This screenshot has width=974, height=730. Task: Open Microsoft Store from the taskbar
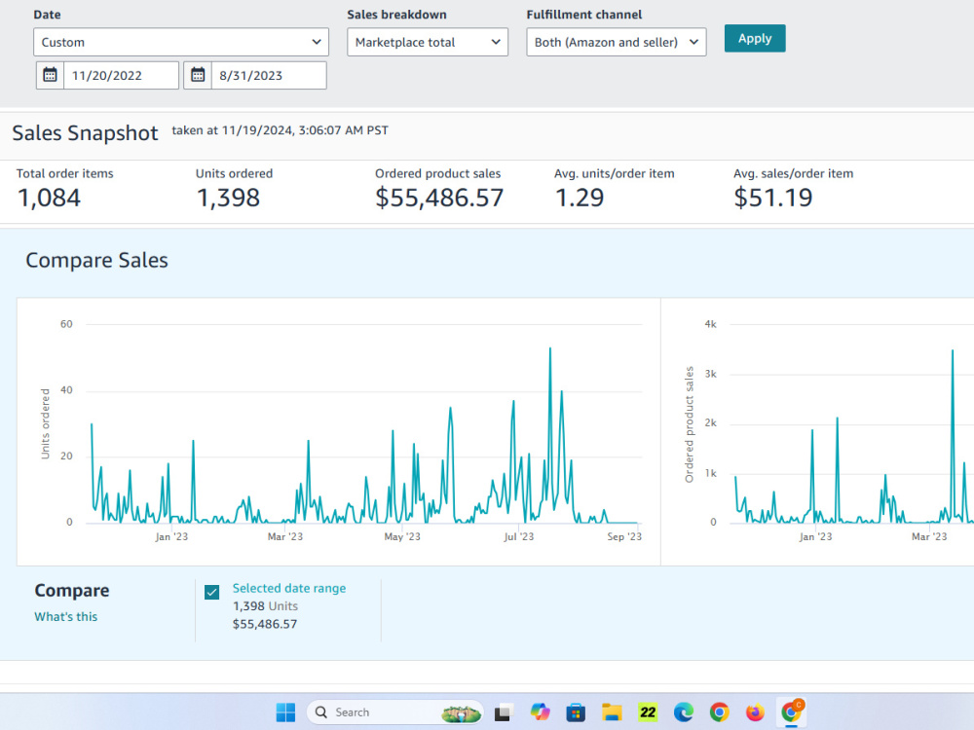[x=576, y=712]
